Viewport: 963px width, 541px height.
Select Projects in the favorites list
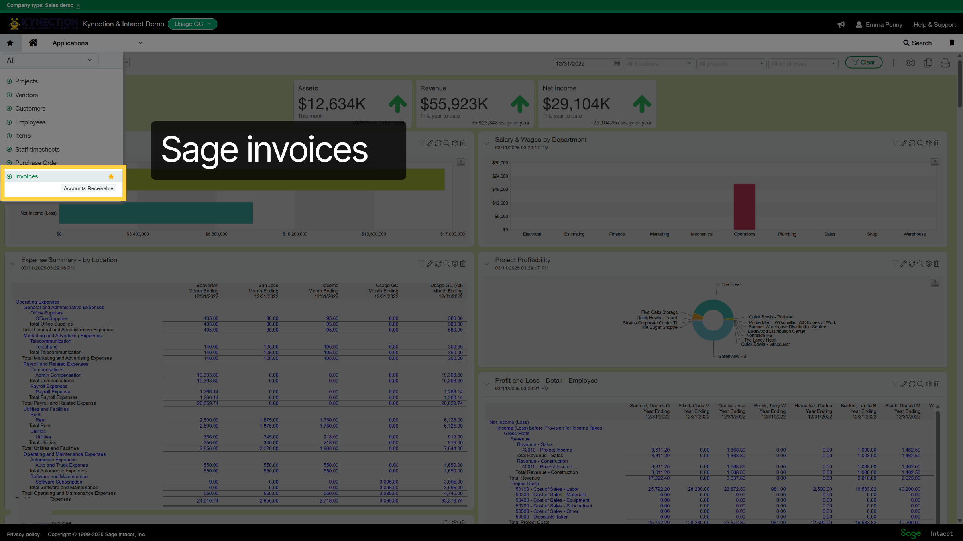26,81
